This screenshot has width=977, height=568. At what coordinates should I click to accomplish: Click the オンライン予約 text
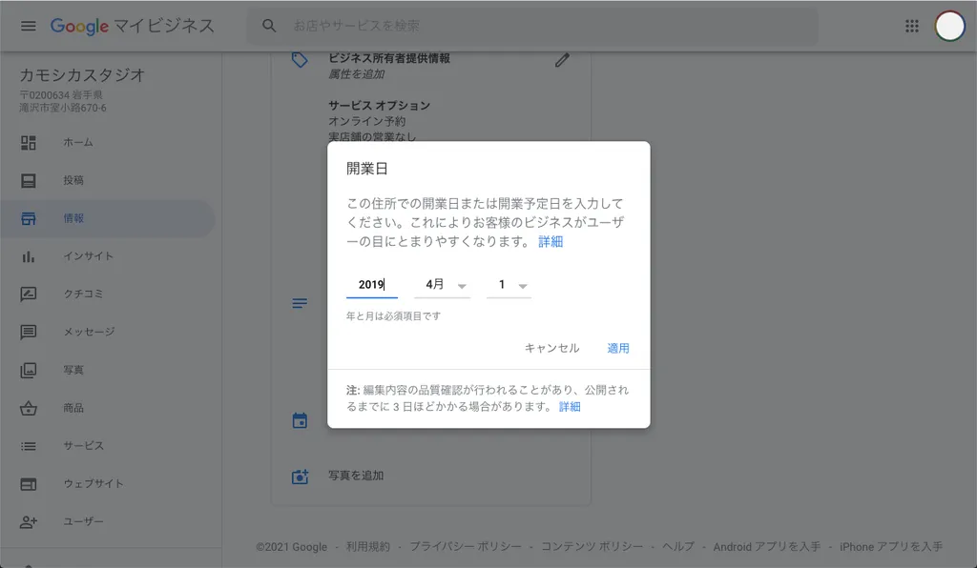367,121
